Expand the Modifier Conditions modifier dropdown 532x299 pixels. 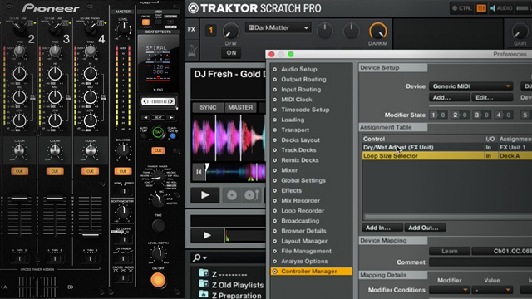click(x=449, y=290)
